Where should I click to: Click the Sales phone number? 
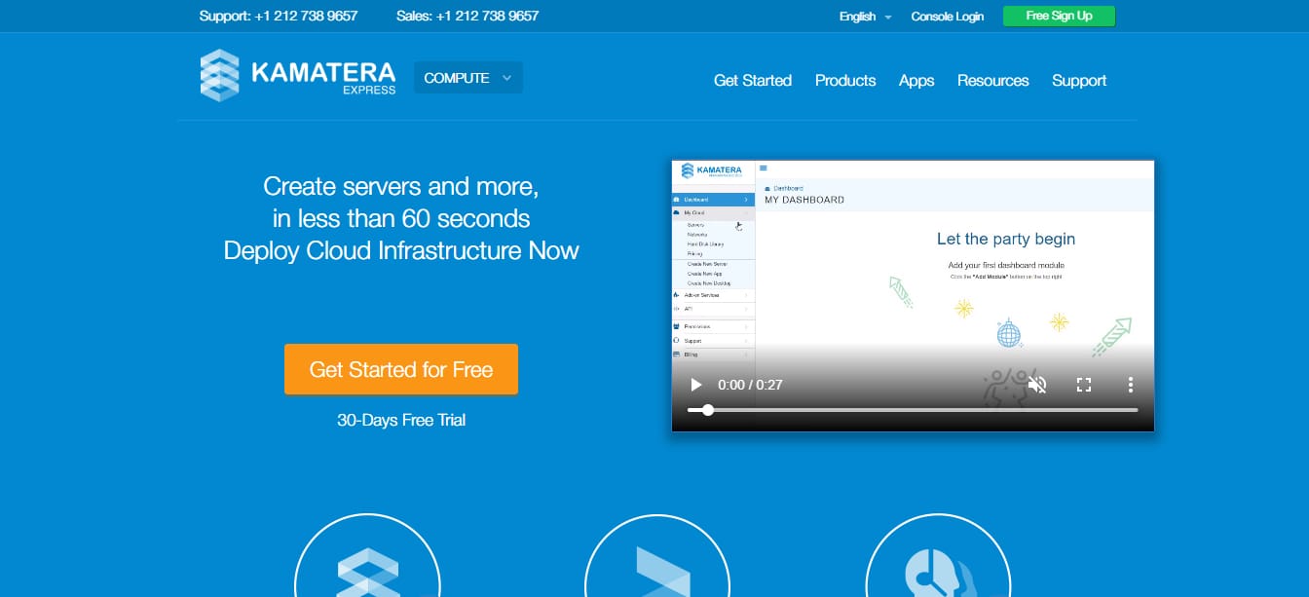[467, 16]
